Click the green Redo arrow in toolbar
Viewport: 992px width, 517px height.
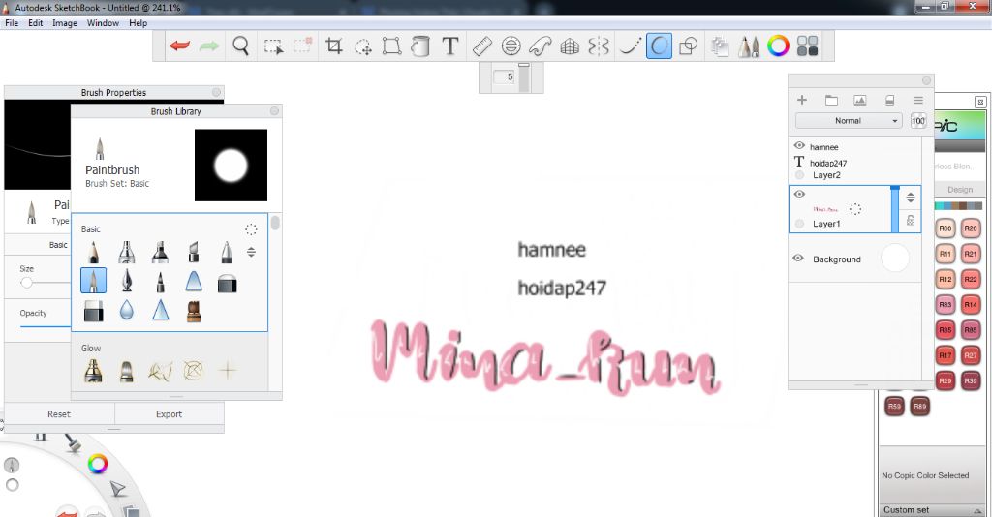[209, 46]
